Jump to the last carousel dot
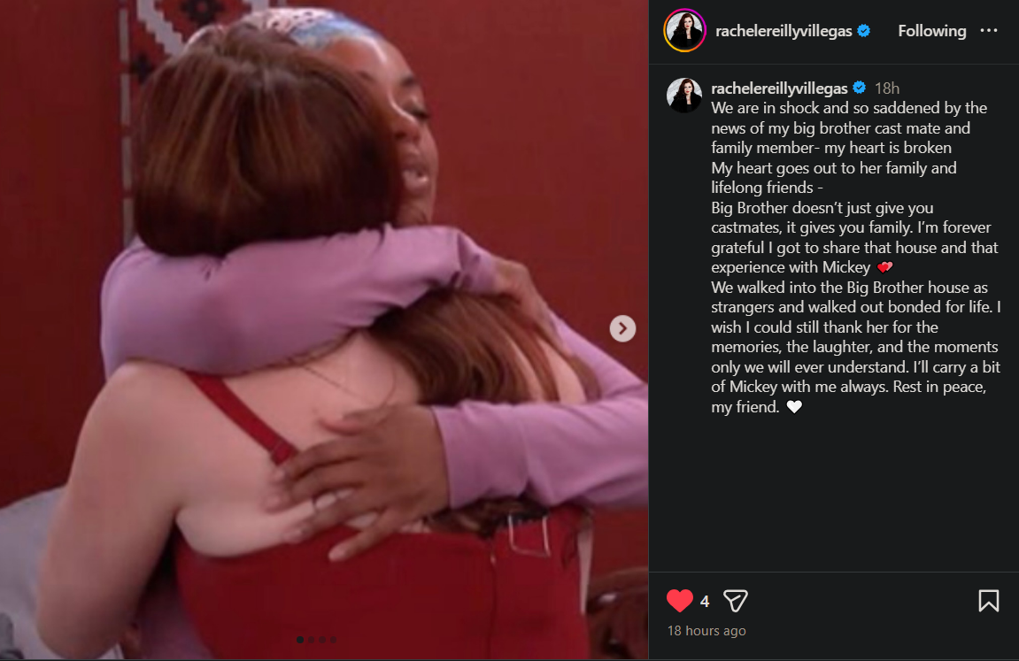The width and height of the screenshot is (1019, 661). click(334, 640)
